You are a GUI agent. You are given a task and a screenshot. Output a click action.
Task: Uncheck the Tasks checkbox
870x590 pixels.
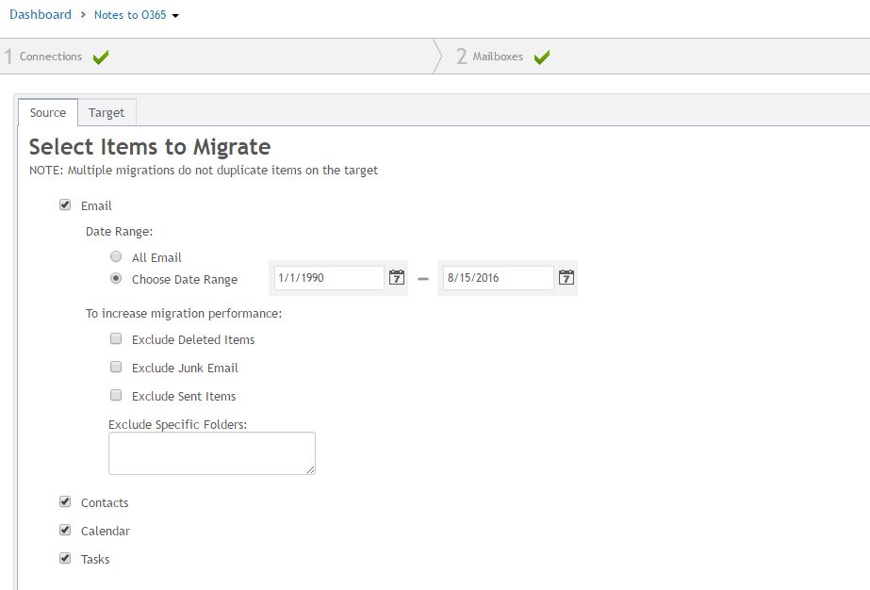(x=65, y=558)
